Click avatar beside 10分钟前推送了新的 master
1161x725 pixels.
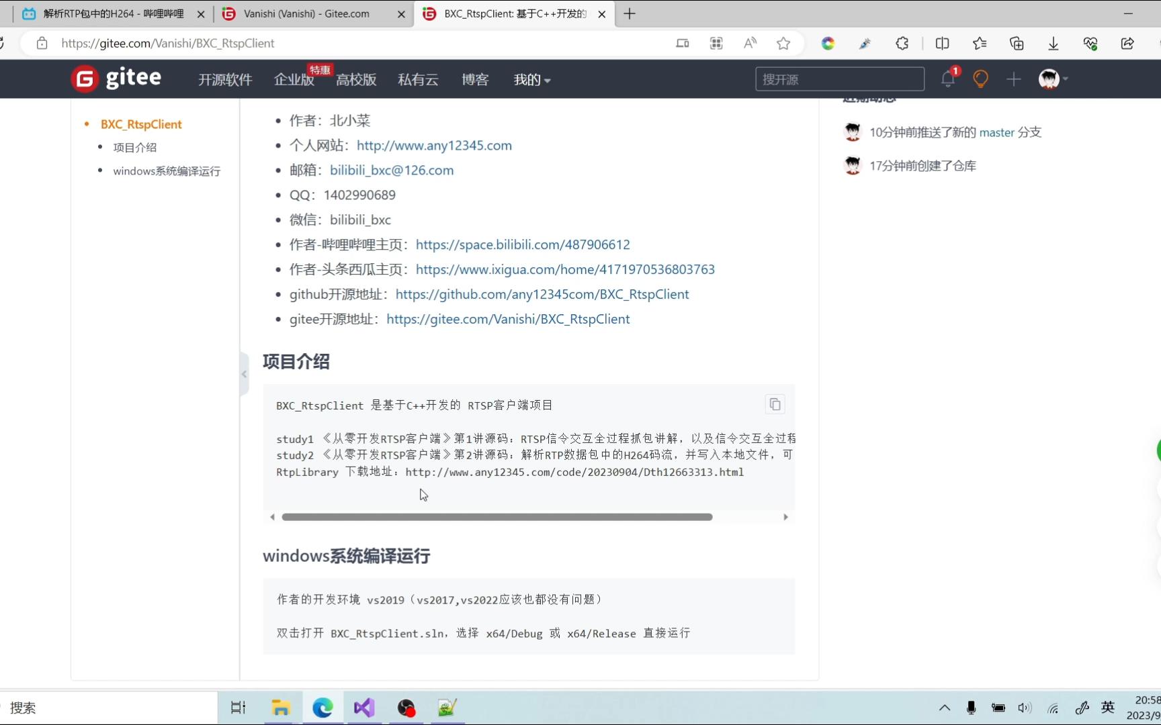tap(853, 132)
